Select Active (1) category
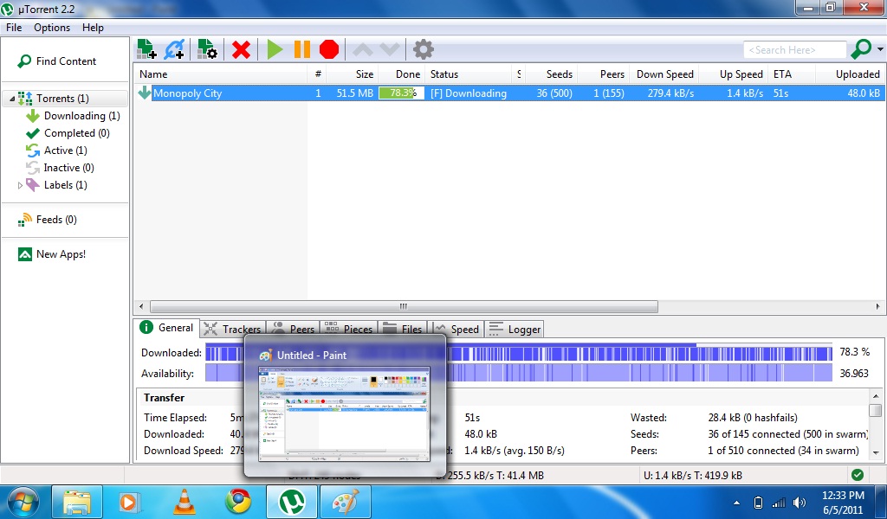 [x=66, y=151]
